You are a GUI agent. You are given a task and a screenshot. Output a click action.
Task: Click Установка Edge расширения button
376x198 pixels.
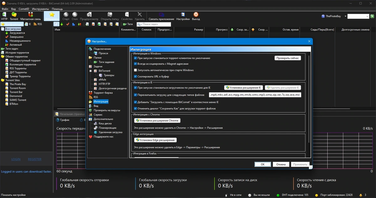155,140
